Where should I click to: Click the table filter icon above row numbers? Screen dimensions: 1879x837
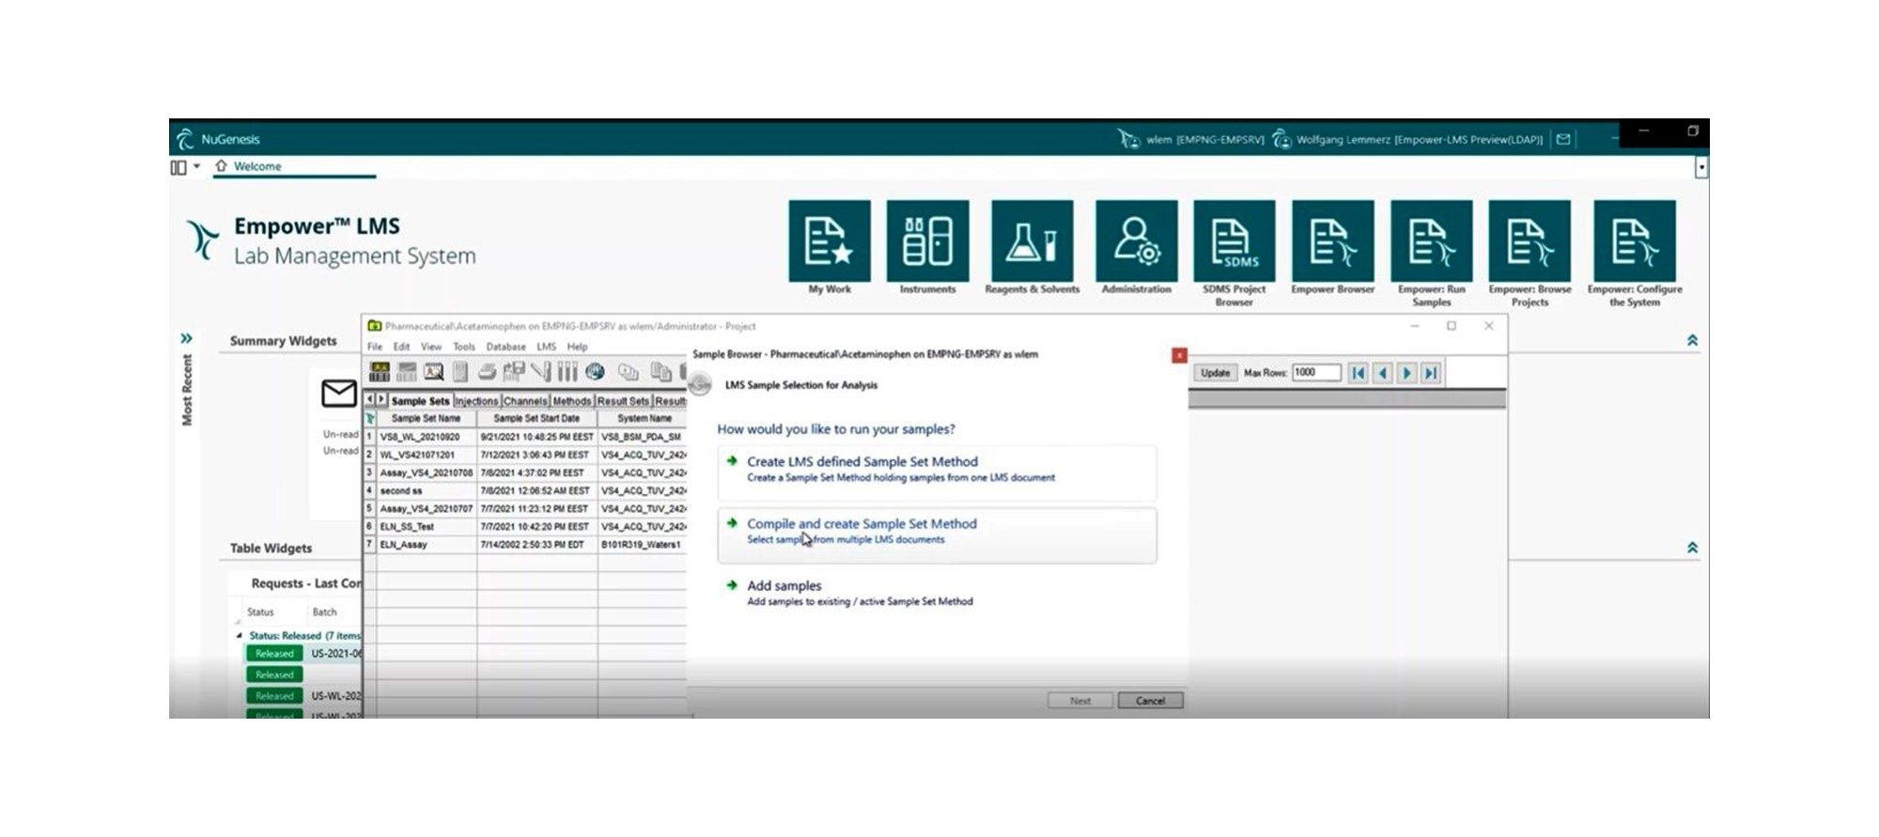tap(370, 418)
